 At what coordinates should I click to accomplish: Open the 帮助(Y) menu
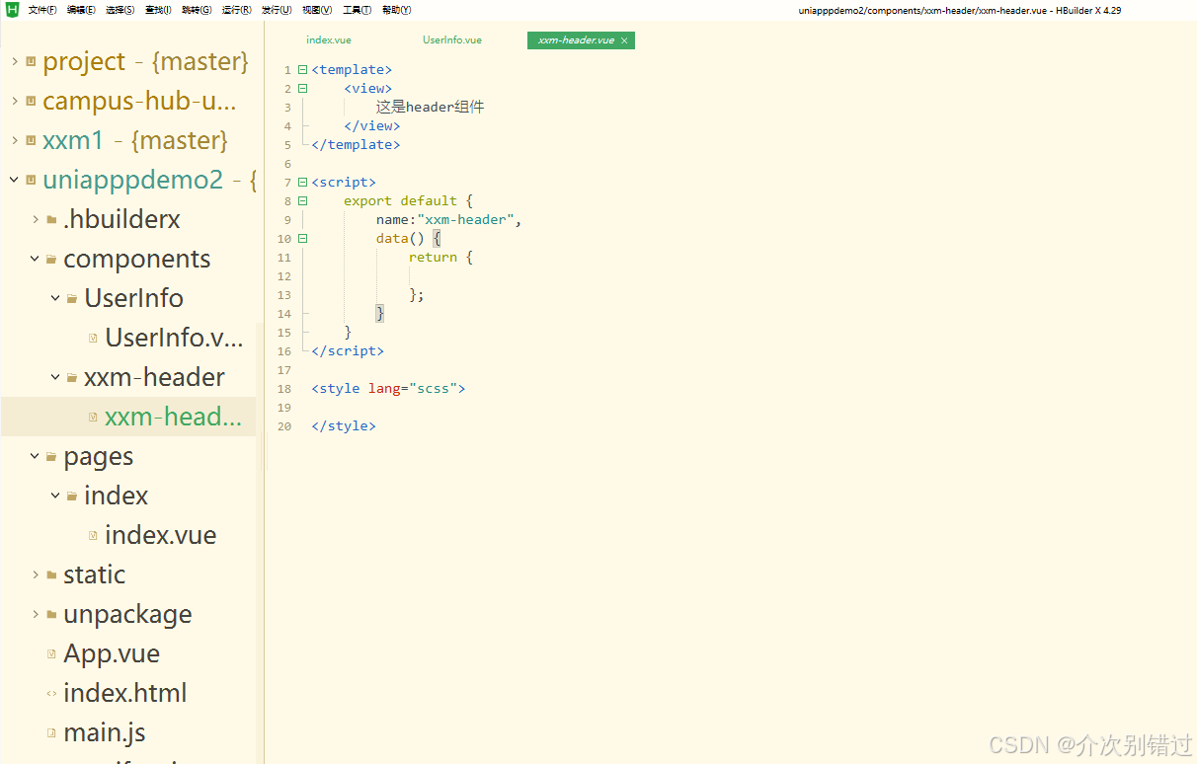click(x=396, y=10)
